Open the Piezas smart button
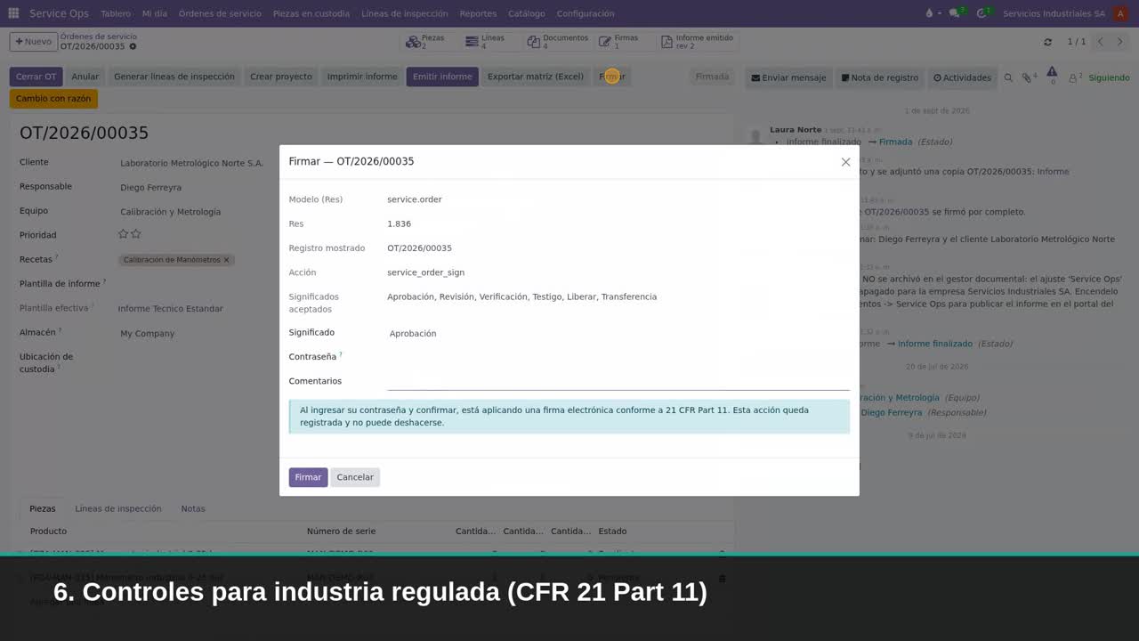Screen dimensions: 1139x641 430,42
